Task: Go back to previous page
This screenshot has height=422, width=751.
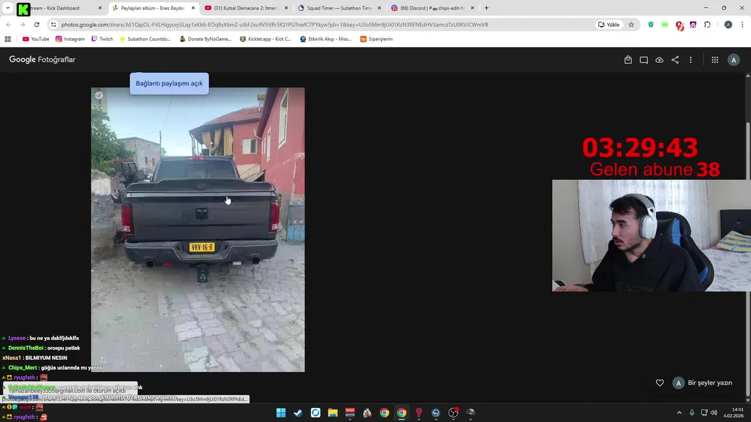Action: 8,25
